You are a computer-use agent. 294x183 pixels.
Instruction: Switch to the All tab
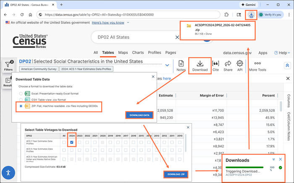96,53
